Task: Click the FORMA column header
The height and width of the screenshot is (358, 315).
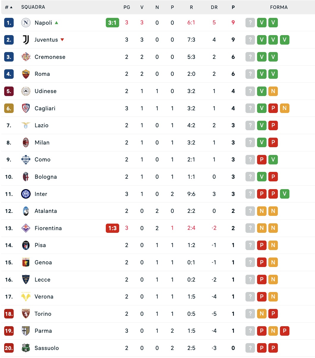Action: (279, 7)
